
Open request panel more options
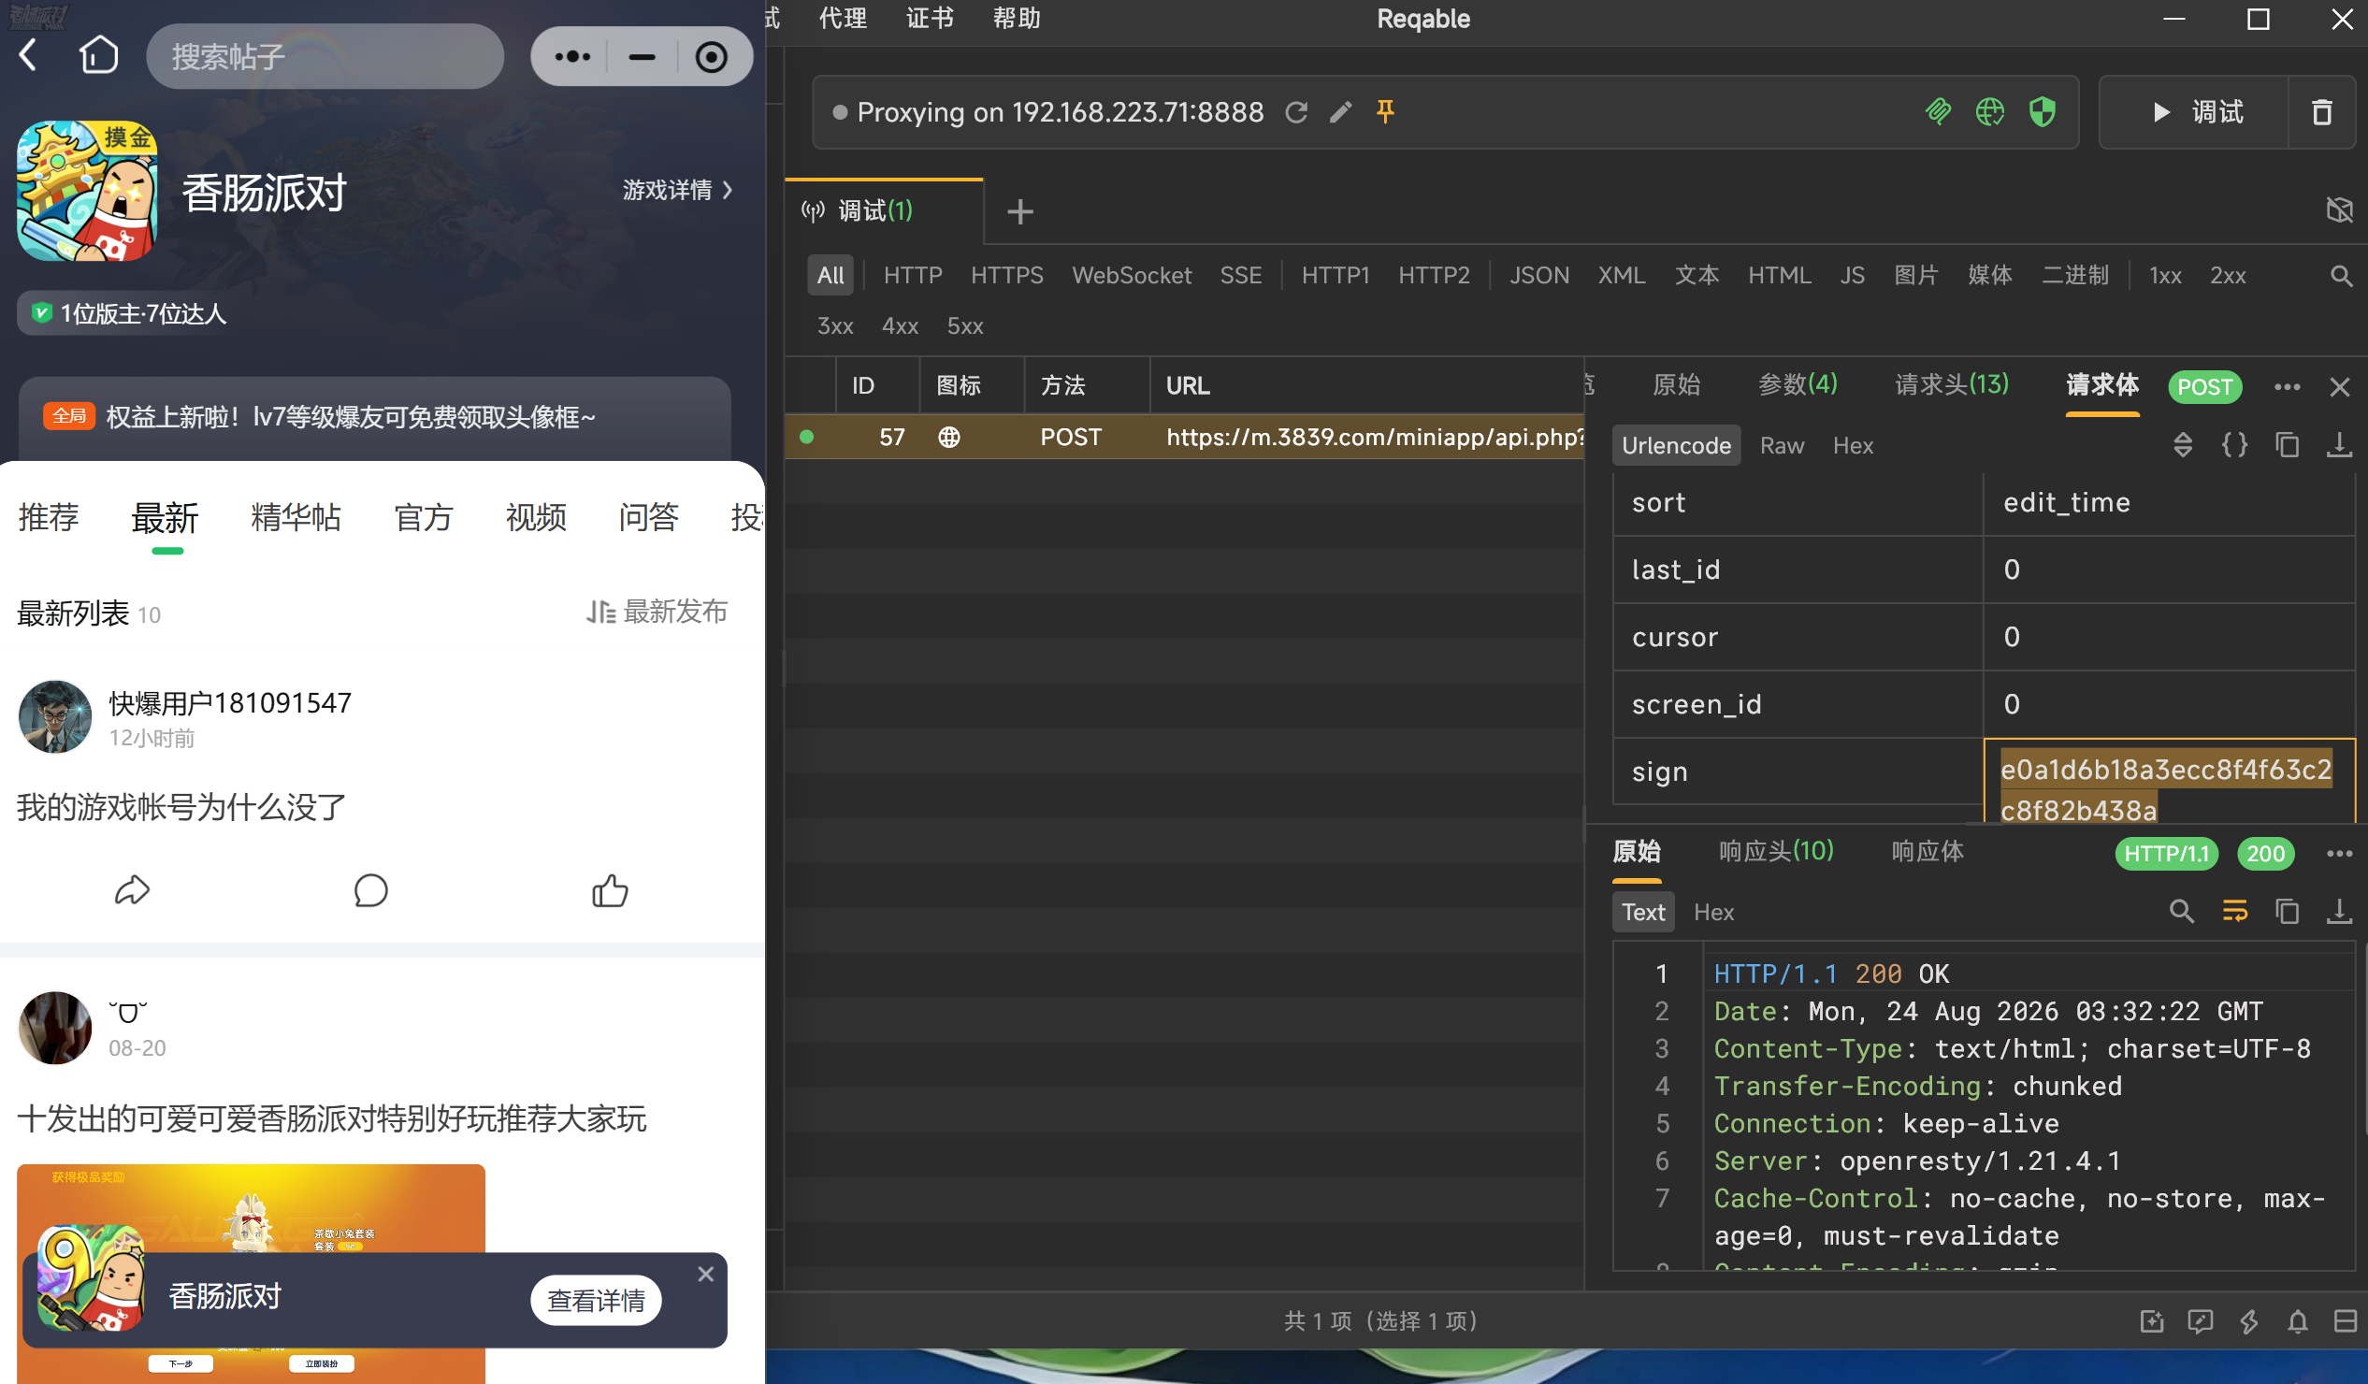tap(2288, 387)
